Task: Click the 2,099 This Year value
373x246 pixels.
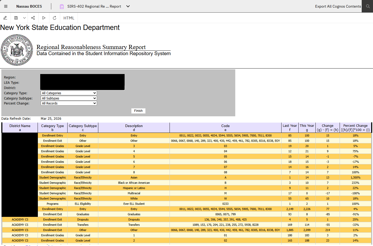Action: 307,230
